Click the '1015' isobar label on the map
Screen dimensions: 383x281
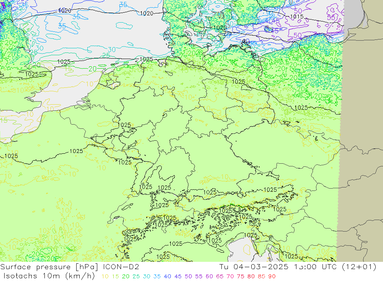pyautogui.click(x=297, y=16)
